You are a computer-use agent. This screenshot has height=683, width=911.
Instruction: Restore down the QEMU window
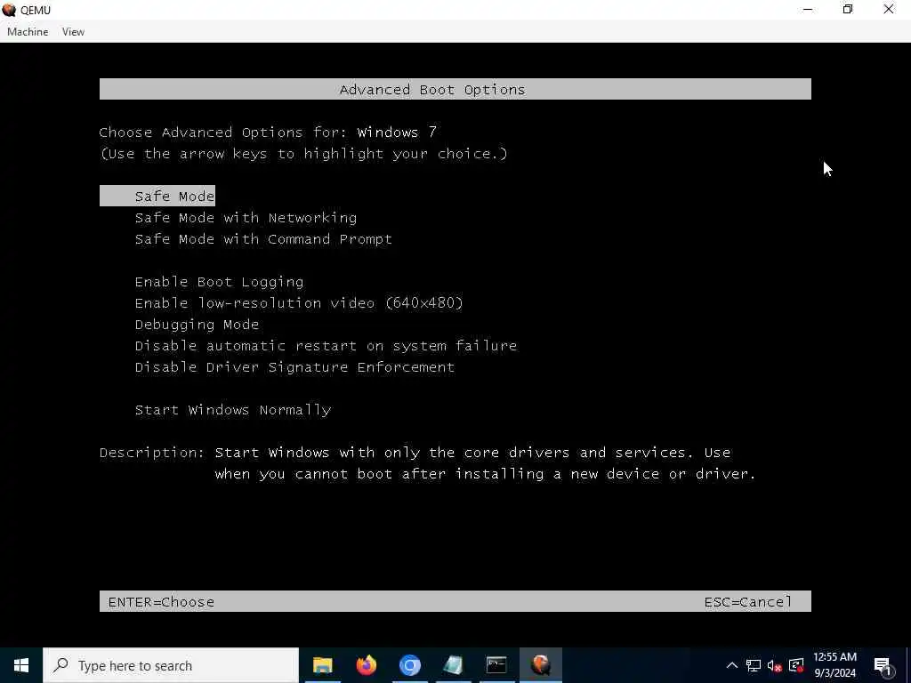click(x=848, y=10)
